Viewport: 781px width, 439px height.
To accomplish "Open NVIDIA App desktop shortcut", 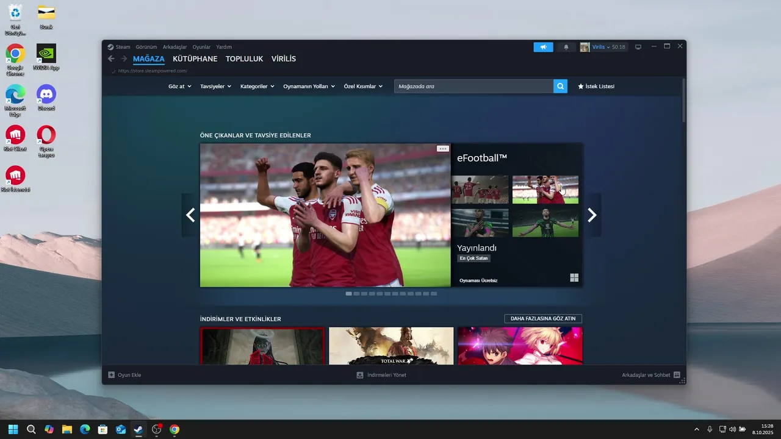I will [46, 57].
